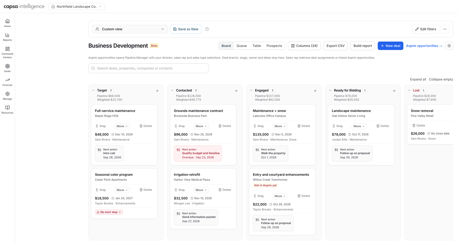Click the Not in Aspire yet tag
Viewport: 458px width, 244px height.
click(265, 185)
